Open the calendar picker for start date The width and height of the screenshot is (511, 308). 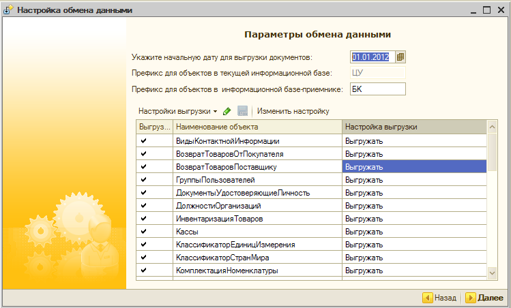(400, 57)
